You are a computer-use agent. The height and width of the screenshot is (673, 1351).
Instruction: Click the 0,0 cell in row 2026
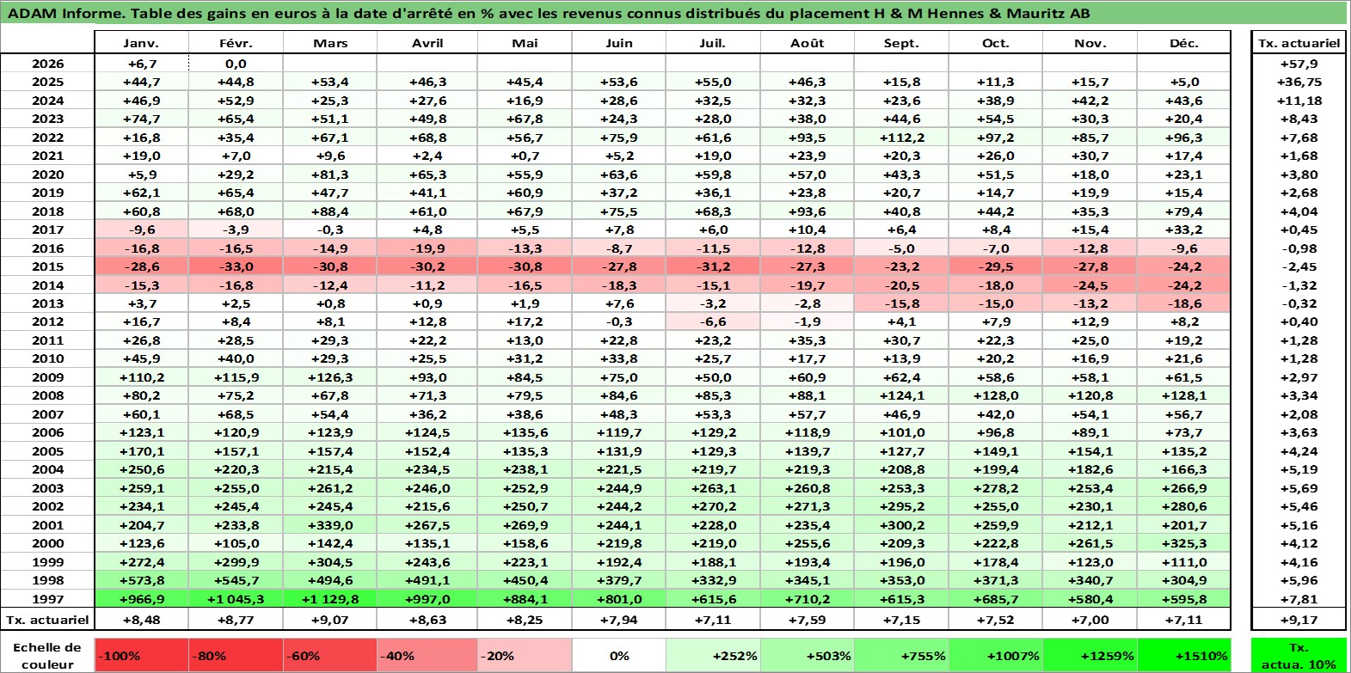coord(236,64)
